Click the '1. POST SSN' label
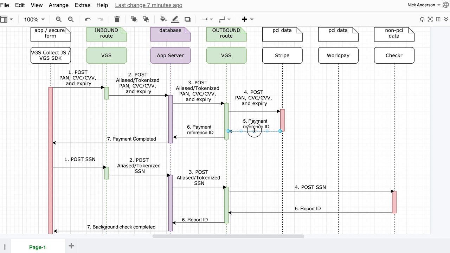 pyautogui.click(x=80, y=160)
